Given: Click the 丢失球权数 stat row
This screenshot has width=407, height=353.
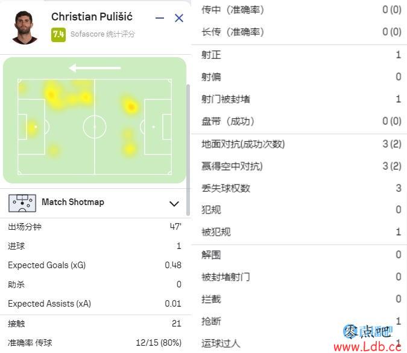Looking at the screenshot, I should coord(300,188).
